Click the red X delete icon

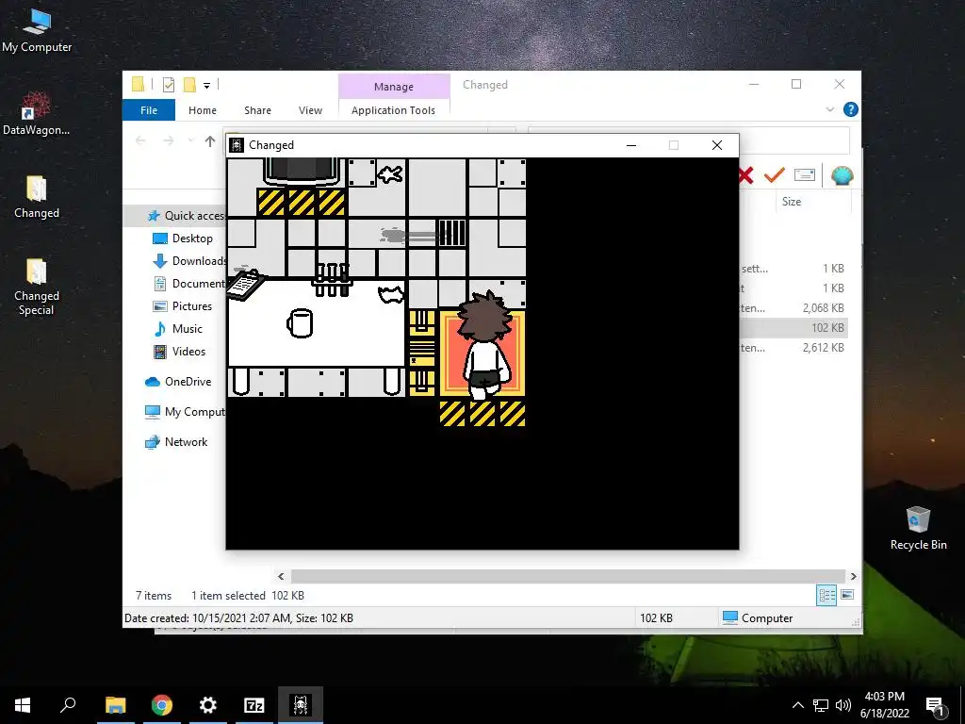[746, 175]
